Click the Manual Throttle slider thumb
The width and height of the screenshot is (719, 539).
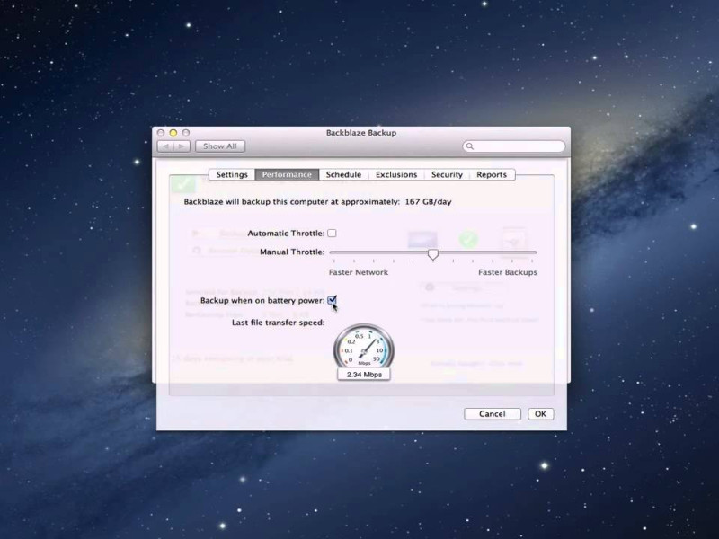(433, 254)
